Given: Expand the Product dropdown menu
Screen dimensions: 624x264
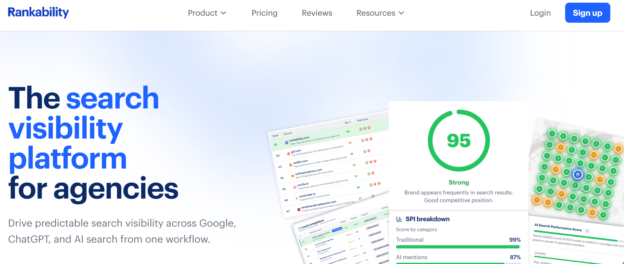Looking at the screenshot, I should [207, 13].
